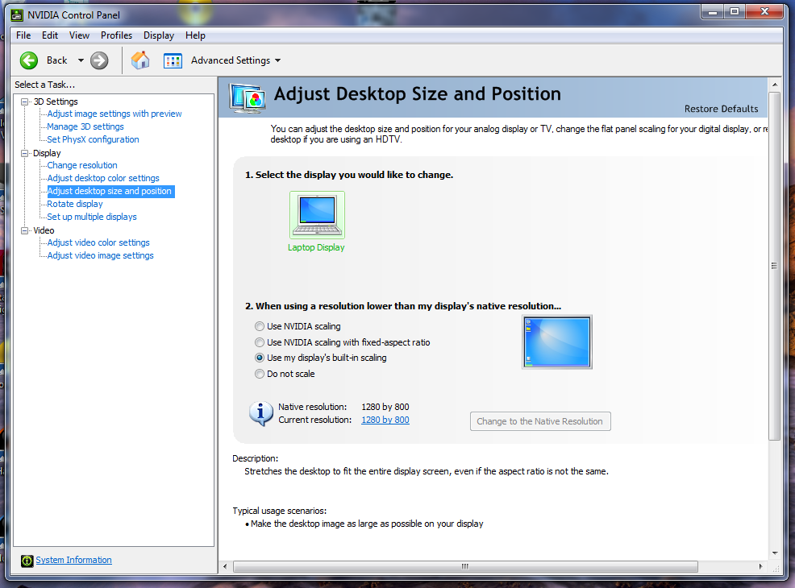795x588 pixels.
Task: Open Manage 3D settings
Action: pos(85,126)
